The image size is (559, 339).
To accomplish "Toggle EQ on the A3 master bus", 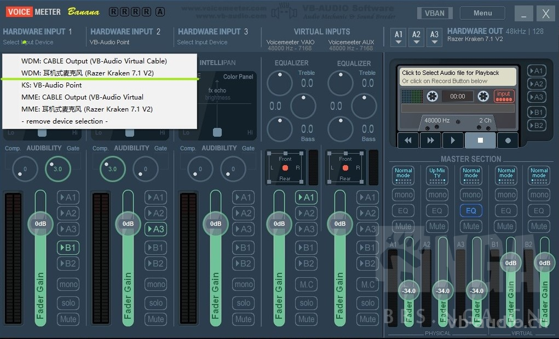I will [x=471, y=211].
